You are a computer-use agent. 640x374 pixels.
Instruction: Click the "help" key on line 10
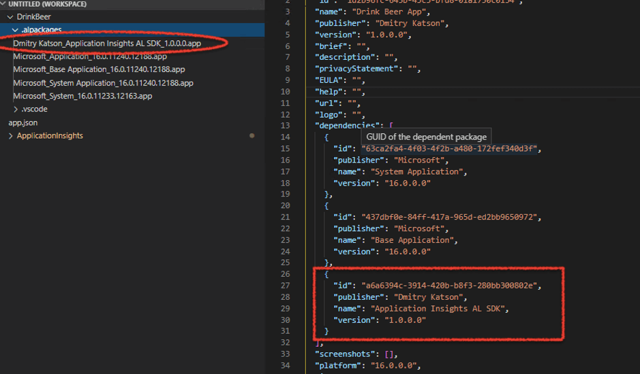click(329, 92)
